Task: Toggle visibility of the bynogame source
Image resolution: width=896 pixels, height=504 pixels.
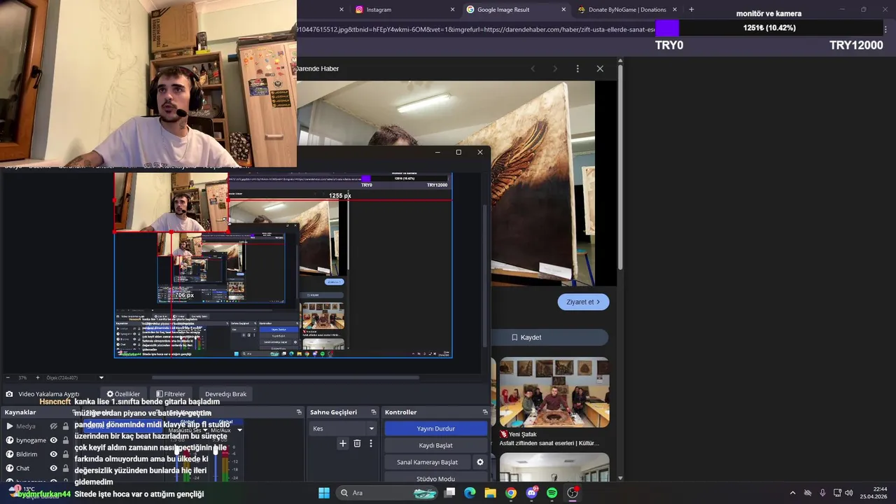Action: coord(53,440)
